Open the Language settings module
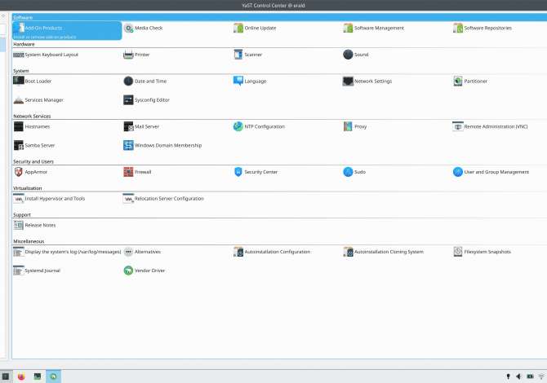Viewport: 547px width, 383px height. [x=250, y=81]
